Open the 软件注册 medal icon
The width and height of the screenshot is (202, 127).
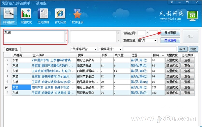coord(78,16)
